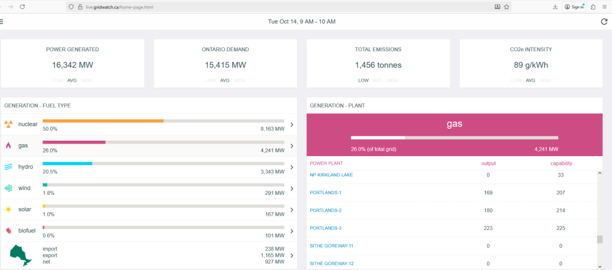Expand the nuclear row chevron

[292, 125]
